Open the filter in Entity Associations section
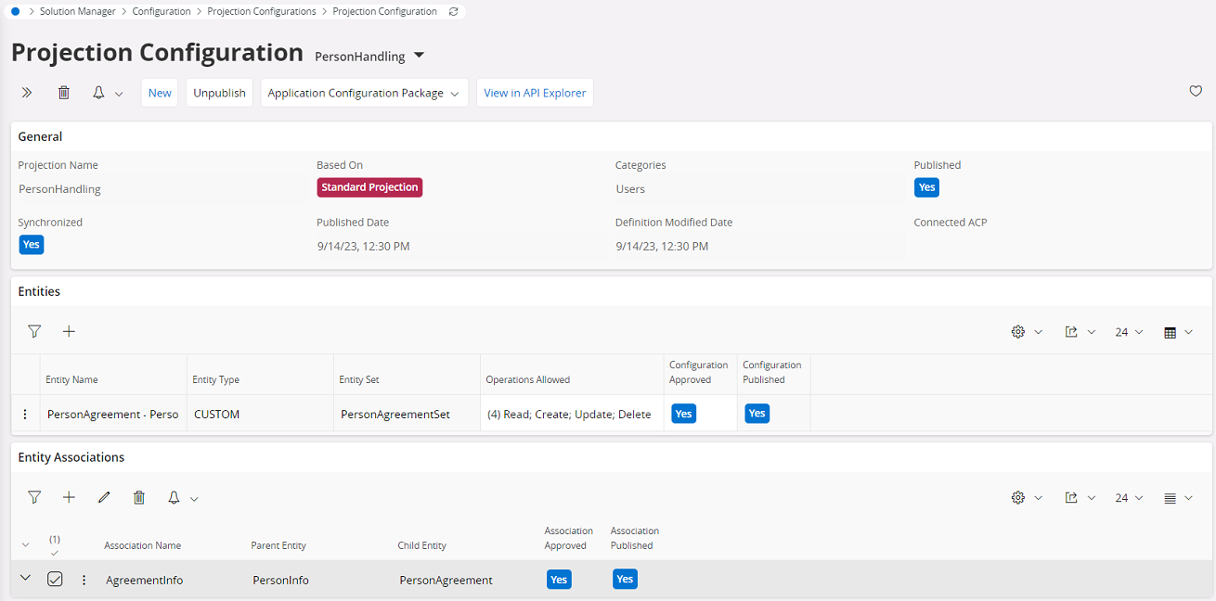 34,498
